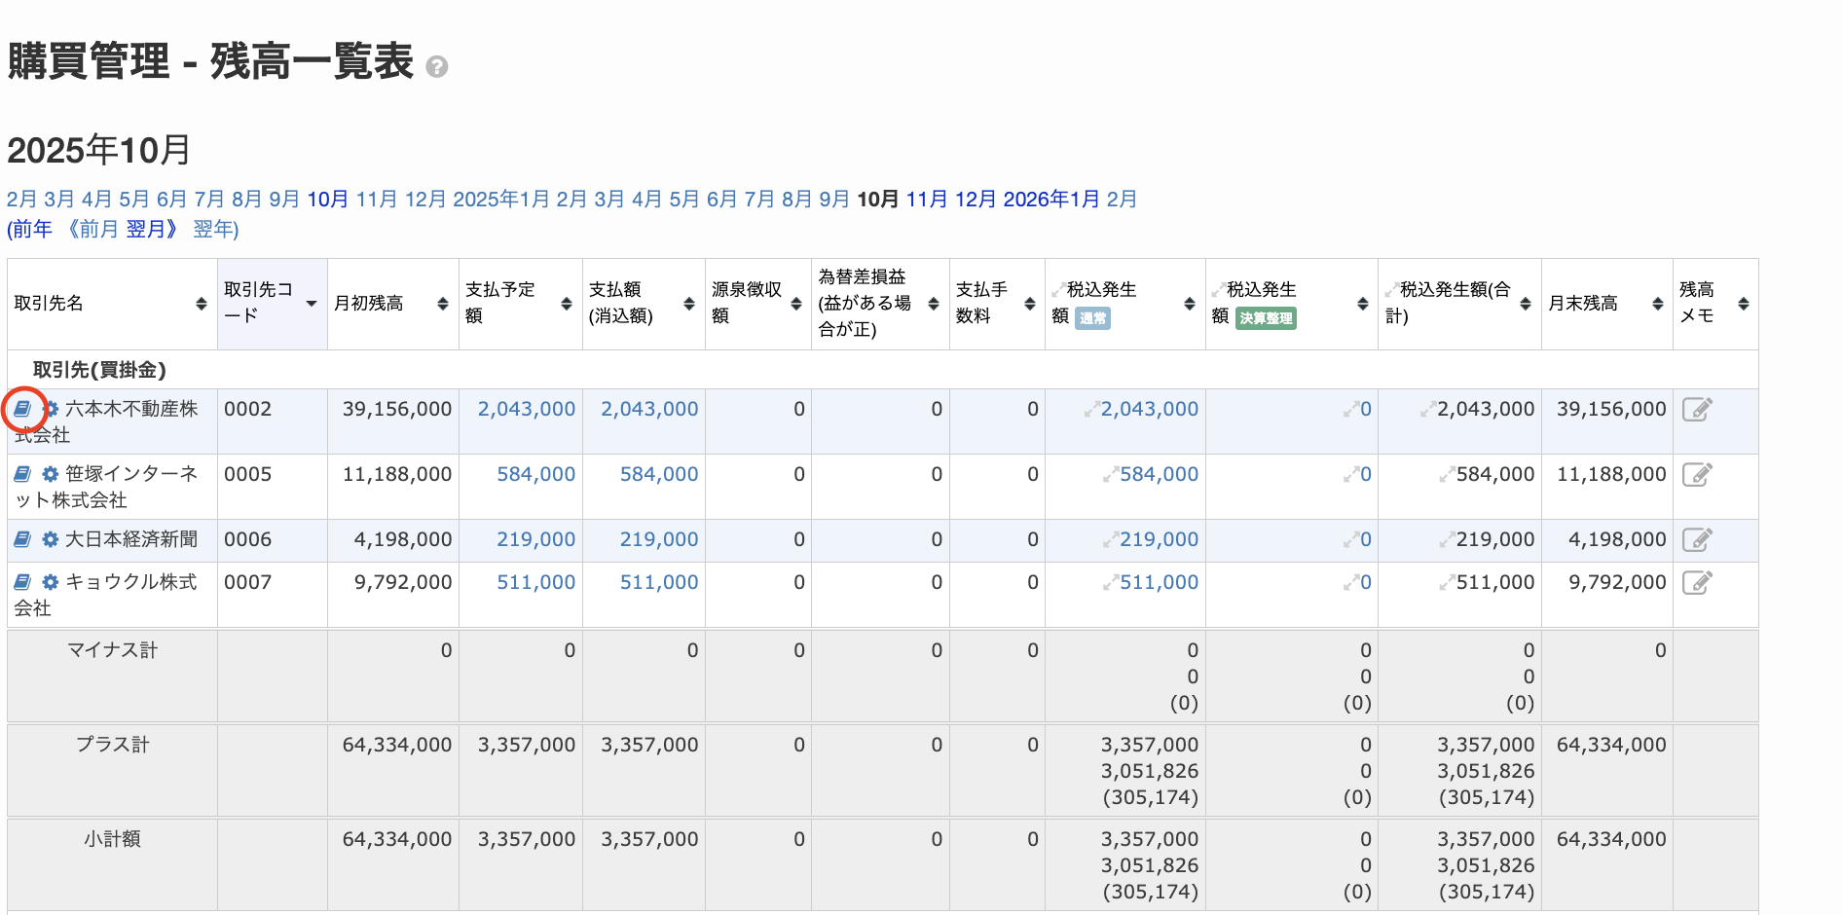Click the プラス計 row label
Viewport: 1842px width, 915px height.
[112, 745]
